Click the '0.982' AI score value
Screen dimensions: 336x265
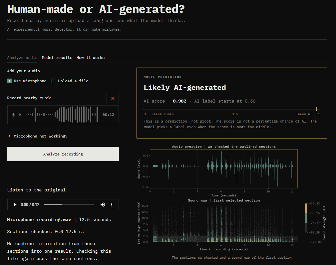click(179, 101)
